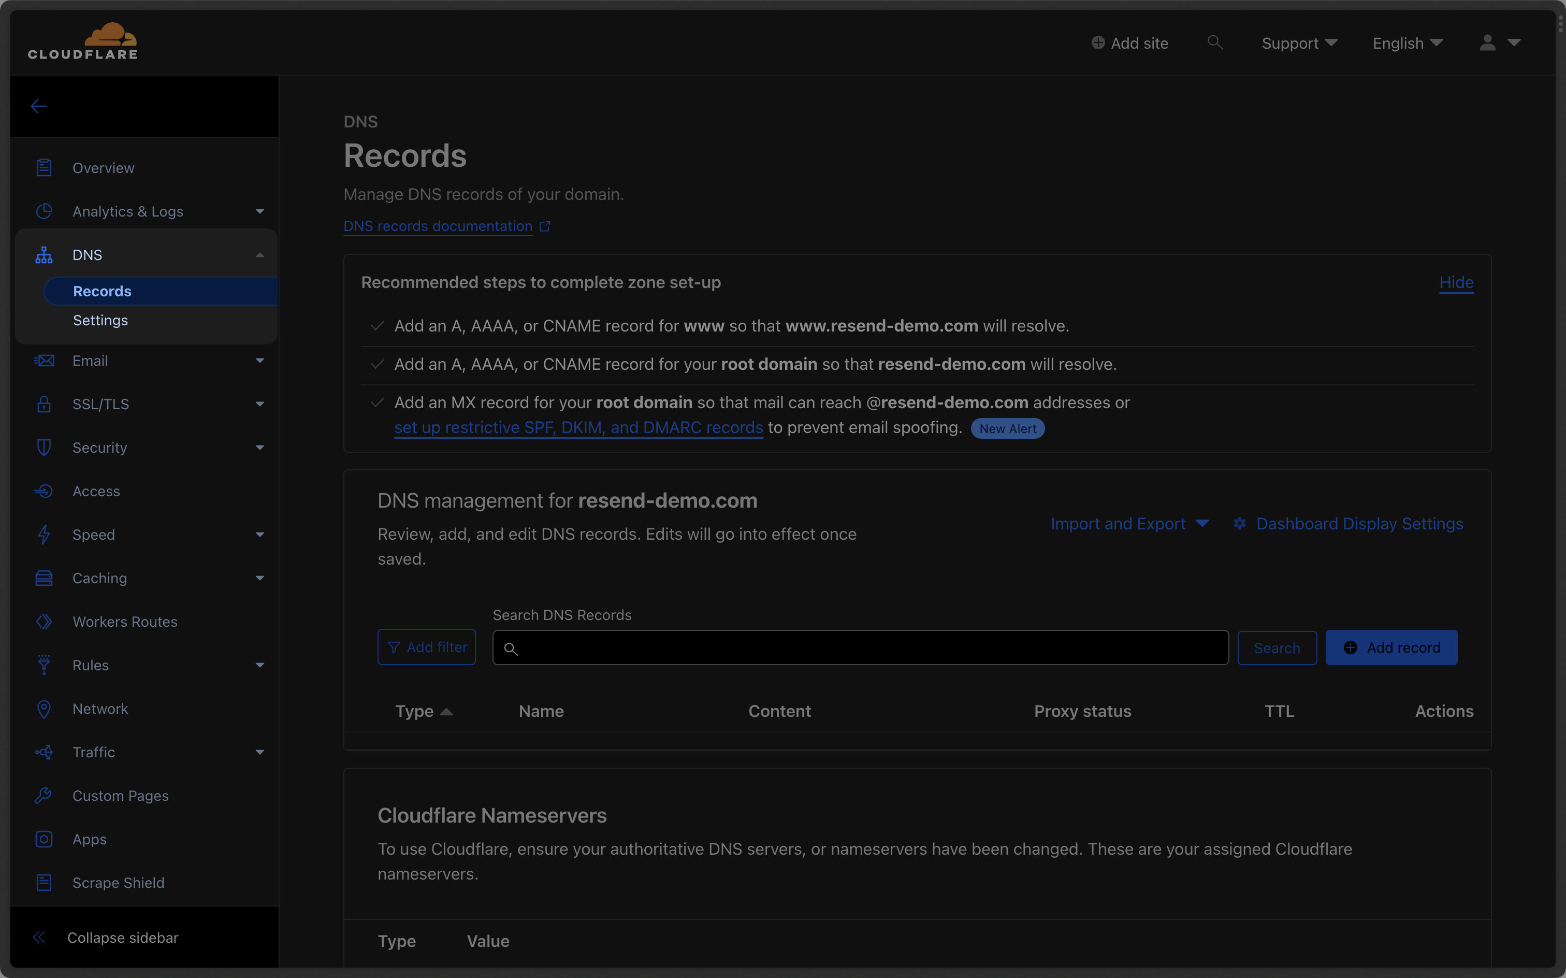Screen dimensions: 1566x978
Task: Click the Speed lightning bolt icon
Action: coord(44,534)
